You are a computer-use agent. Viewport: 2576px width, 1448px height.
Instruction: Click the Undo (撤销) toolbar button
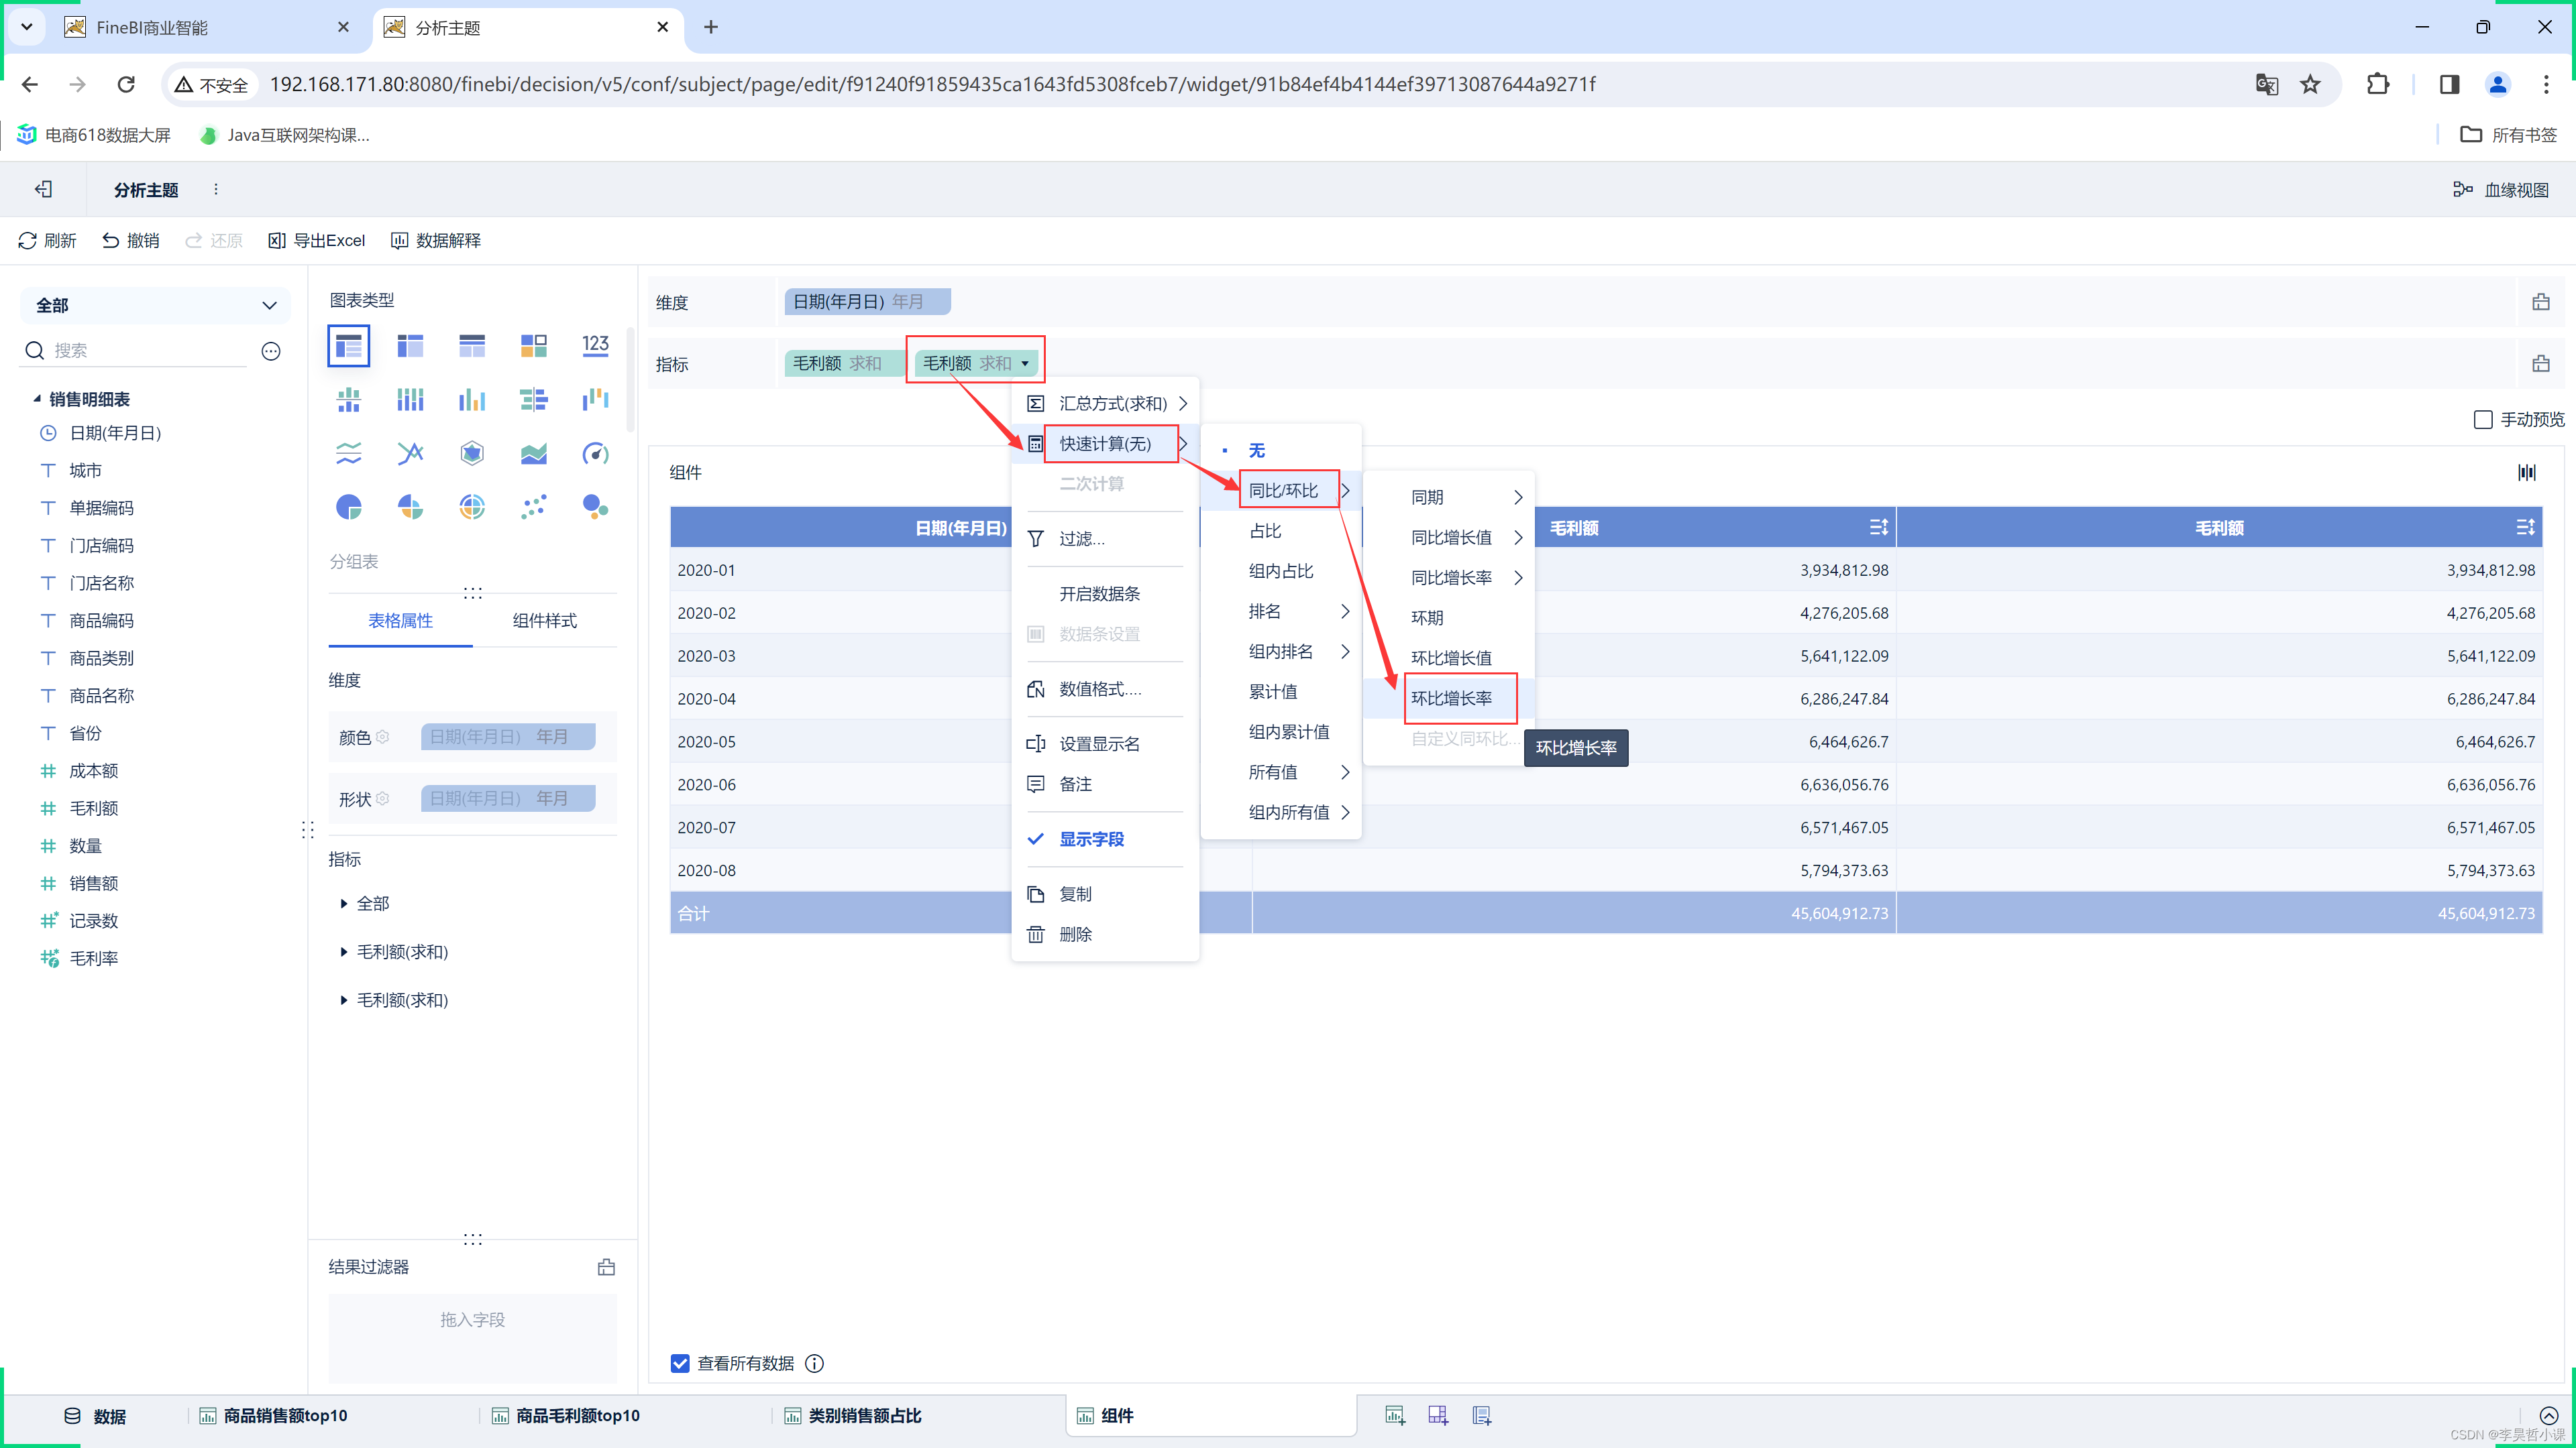131,241
